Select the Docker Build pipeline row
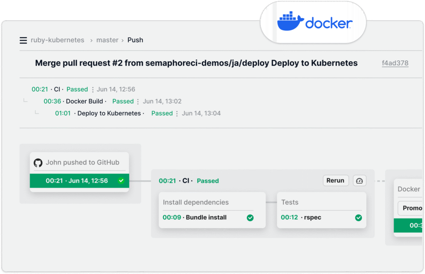This screenshot has height=274, width=425. click(112, 101)
